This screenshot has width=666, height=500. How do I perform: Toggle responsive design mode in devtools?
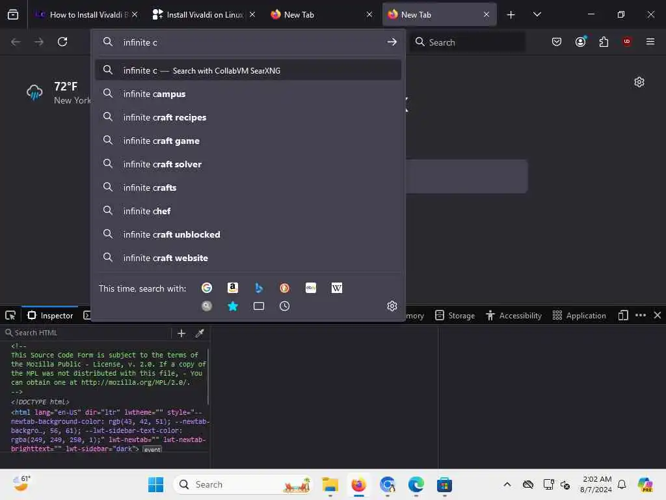click(x=623, y=316)
